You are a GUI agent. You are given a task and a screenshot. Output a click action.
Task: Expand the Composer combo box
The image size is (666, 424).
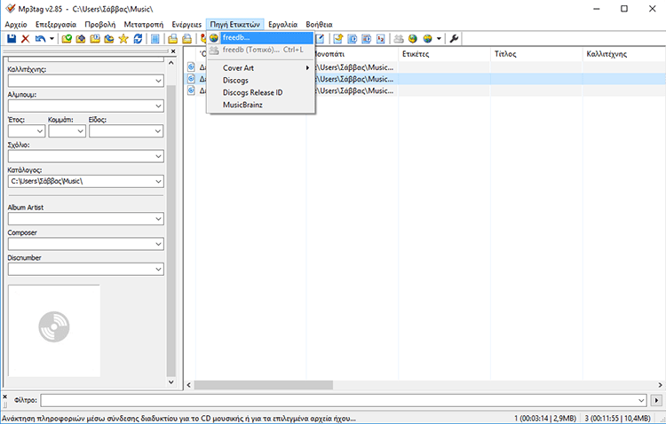158,244
